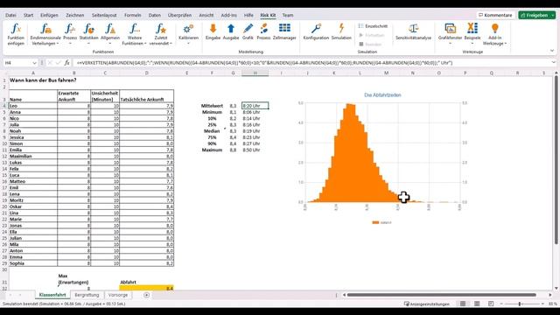Click the confirm checkmark in formula bar

[x=59, y=62]
